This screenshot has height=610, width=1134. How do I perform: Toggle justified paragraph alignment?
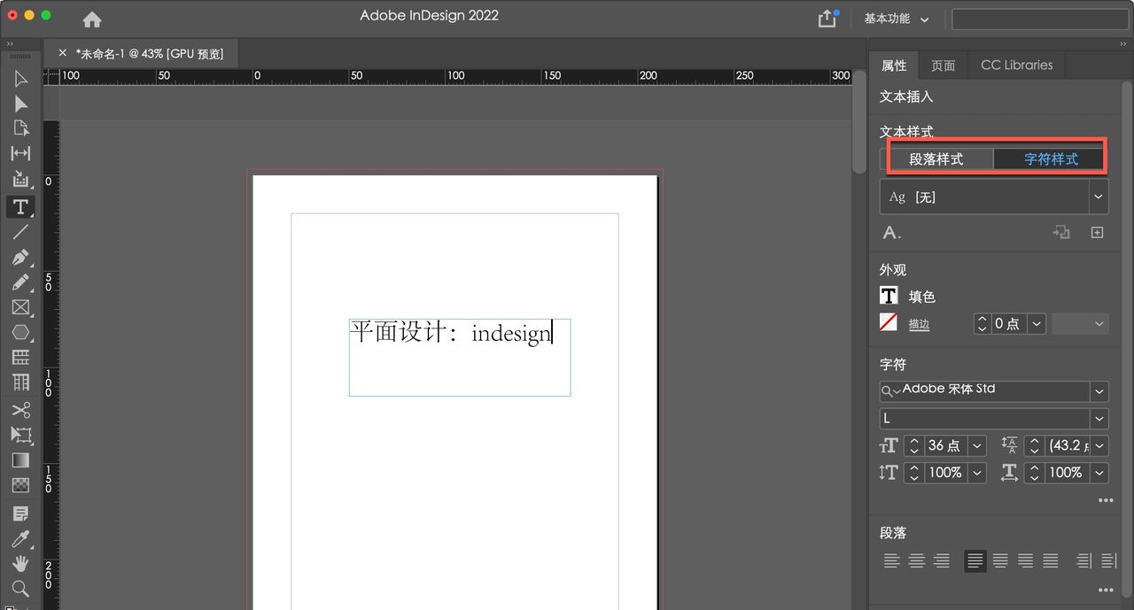pos(975,560)
